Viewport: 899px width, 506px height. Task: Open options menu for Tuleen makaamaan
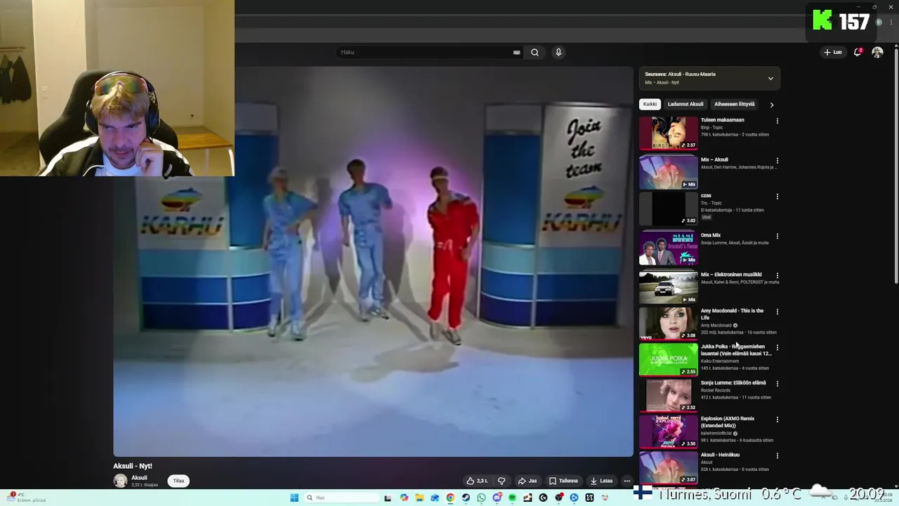click(777, 121)
